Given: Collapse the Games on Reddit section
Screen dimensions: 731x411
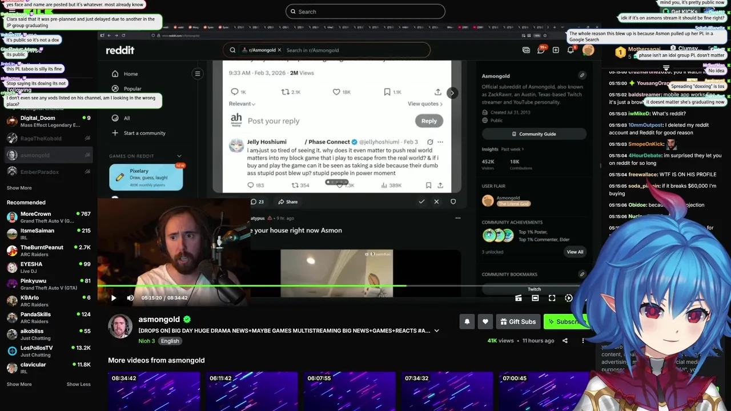Looking at the screenshot, I should [179, 156].
